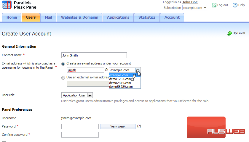Select Create an e-mail address under your account
This screenshot has height=142, width=249.
[63, 64]
